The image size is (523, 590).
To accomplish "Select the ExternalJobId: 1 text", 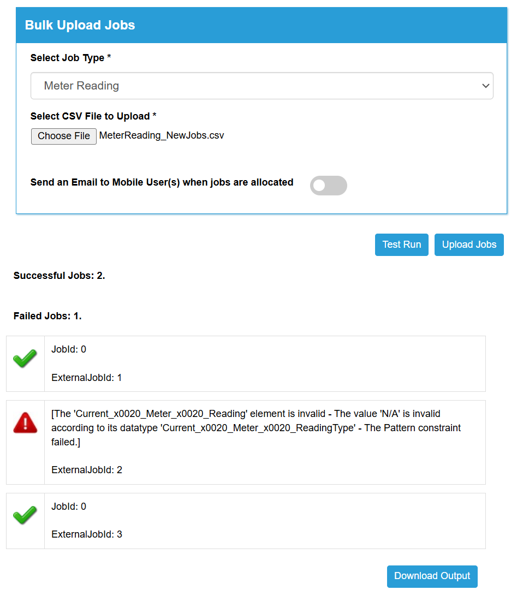I will pos(87,378).
